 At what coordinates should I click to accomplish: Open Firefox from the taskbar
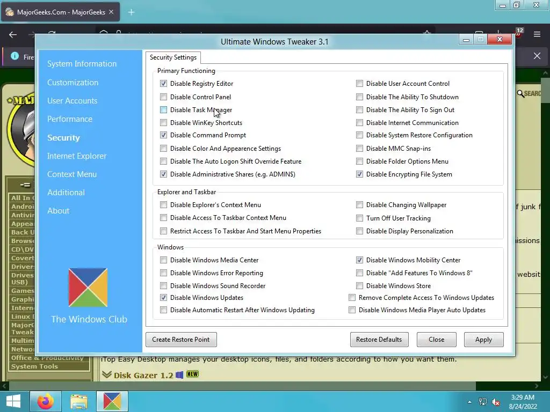[x=46, y=401]
